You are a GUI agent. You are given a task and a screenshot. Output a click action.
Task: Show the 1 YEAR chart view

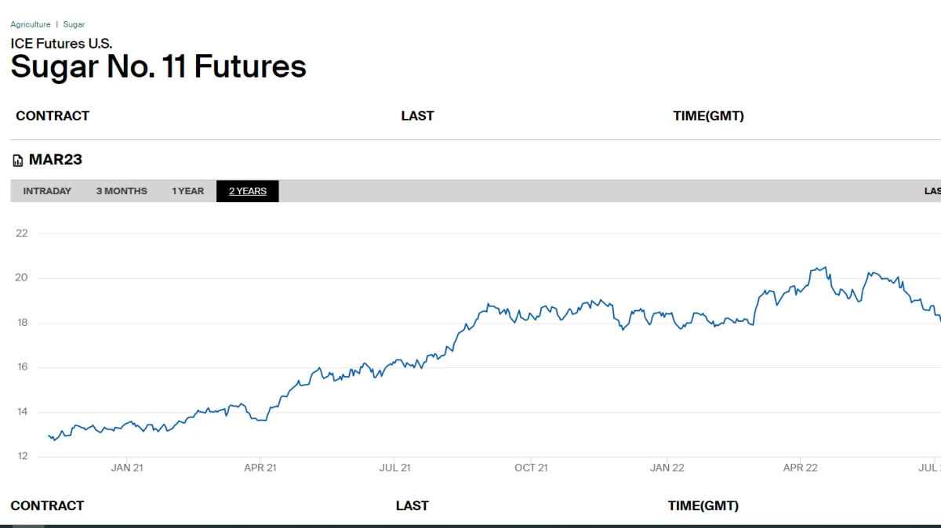[188, 191]
